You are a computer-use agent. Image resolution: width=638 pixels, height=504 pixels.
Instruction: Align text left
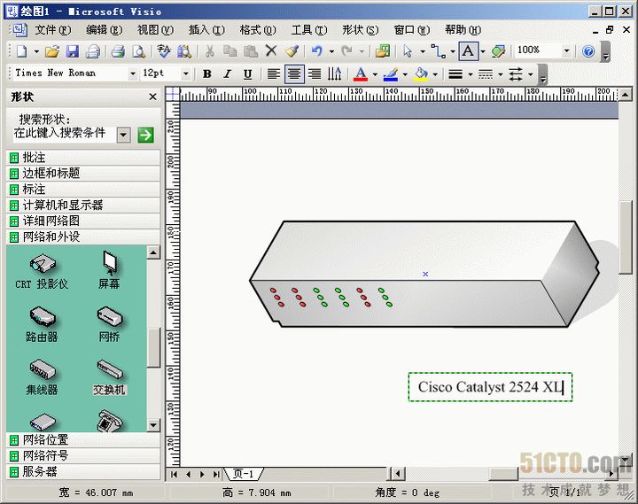click(x=274, y=74)
